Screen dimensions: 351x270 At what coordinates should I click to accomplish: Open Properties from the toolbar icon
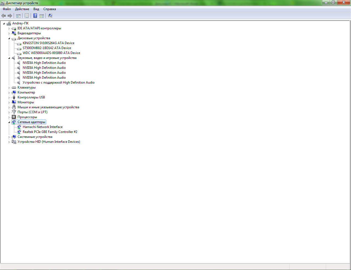click(27, 16)
